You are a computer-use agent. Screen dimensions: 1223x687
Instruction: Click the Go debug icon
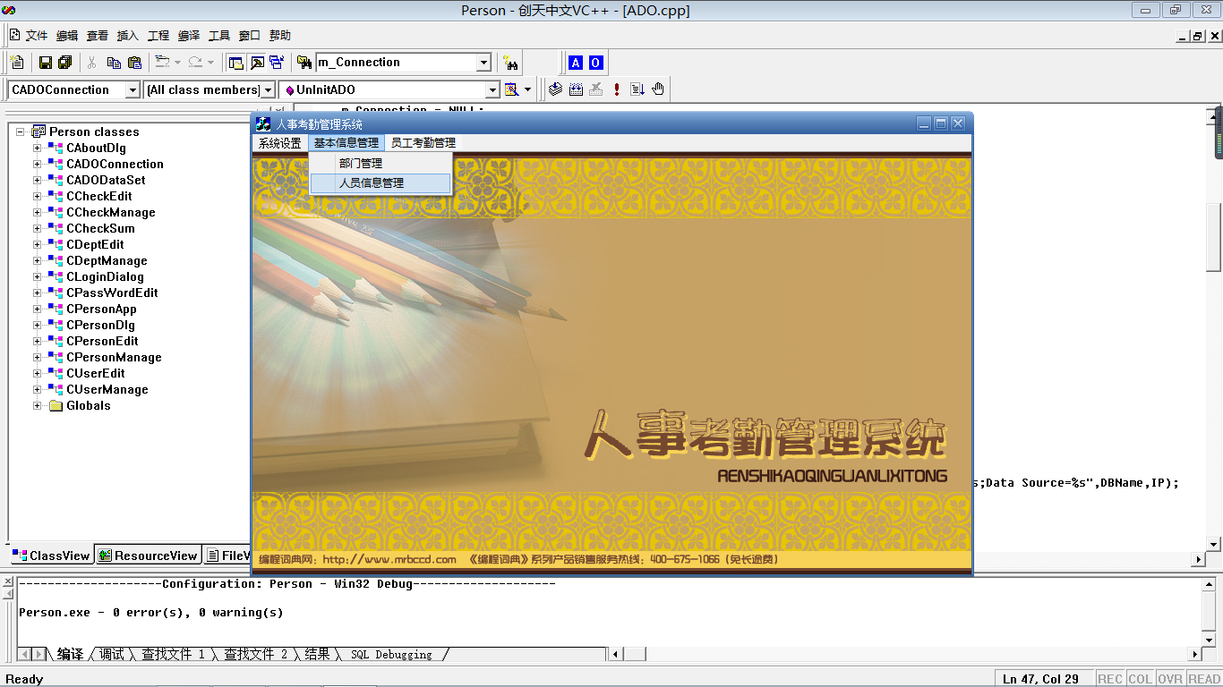(637, 89)
